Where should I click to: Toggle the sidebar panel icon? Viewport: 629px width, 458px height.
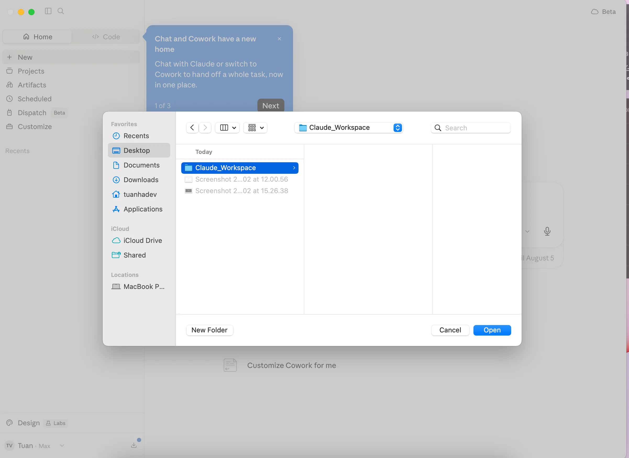[x=48, y=11]
